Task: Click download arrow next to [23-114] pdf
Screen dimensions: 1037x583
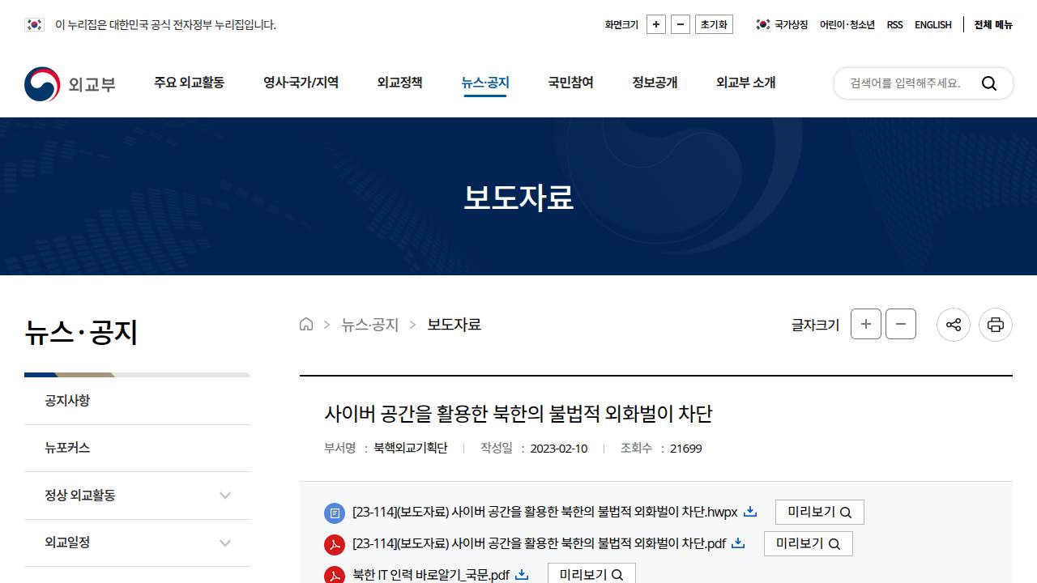Action: (x=738, y=543)
